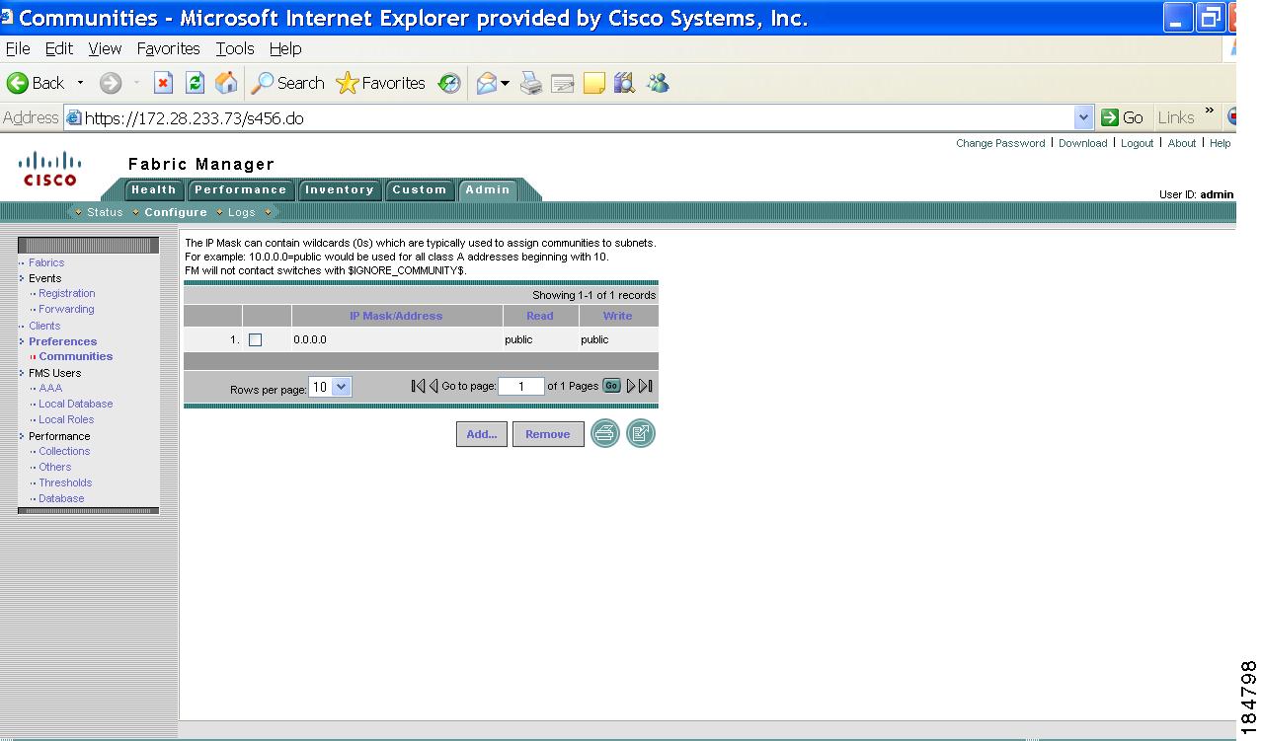Image resolution: width=1261 pixels, height=741 pixels.
Task: Select Communities in the sidebar
Action: coord(76,356)
